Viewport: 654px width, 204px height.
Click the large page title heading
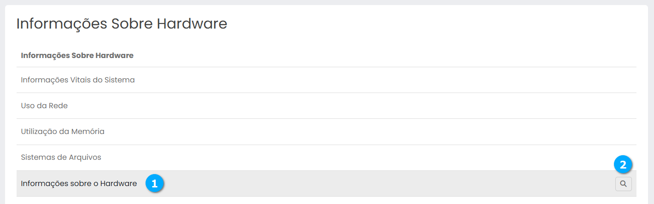click(x=122, y=24)
